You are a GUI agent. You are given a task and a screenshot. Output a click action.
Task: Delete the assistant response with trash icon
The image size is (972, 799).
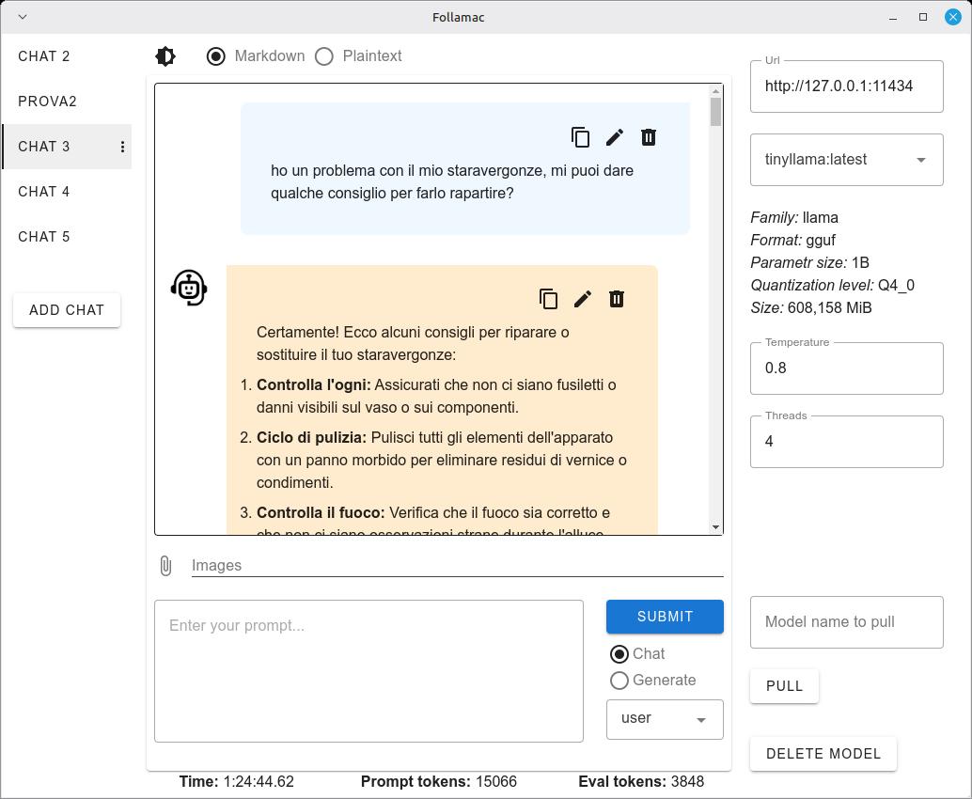pos(616,299)
